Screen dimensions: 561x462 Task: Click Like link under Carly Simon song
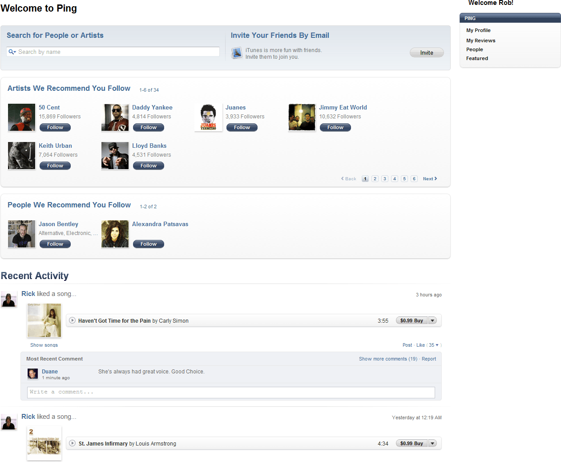tap(420, 345)
